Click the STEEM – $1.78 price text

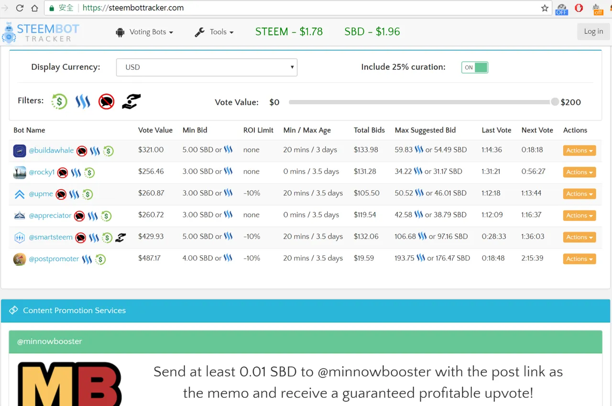[x=289, y=32]
